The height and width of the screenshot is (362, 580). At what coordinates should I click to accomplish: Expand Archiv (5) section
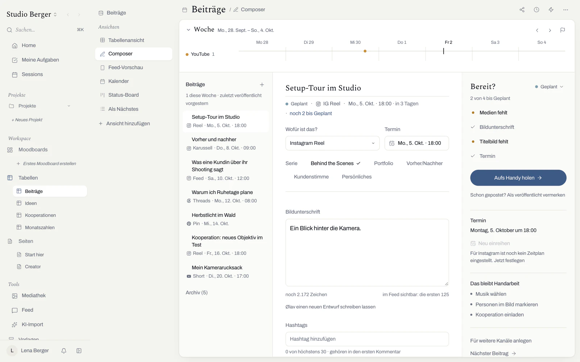(196, 293)
